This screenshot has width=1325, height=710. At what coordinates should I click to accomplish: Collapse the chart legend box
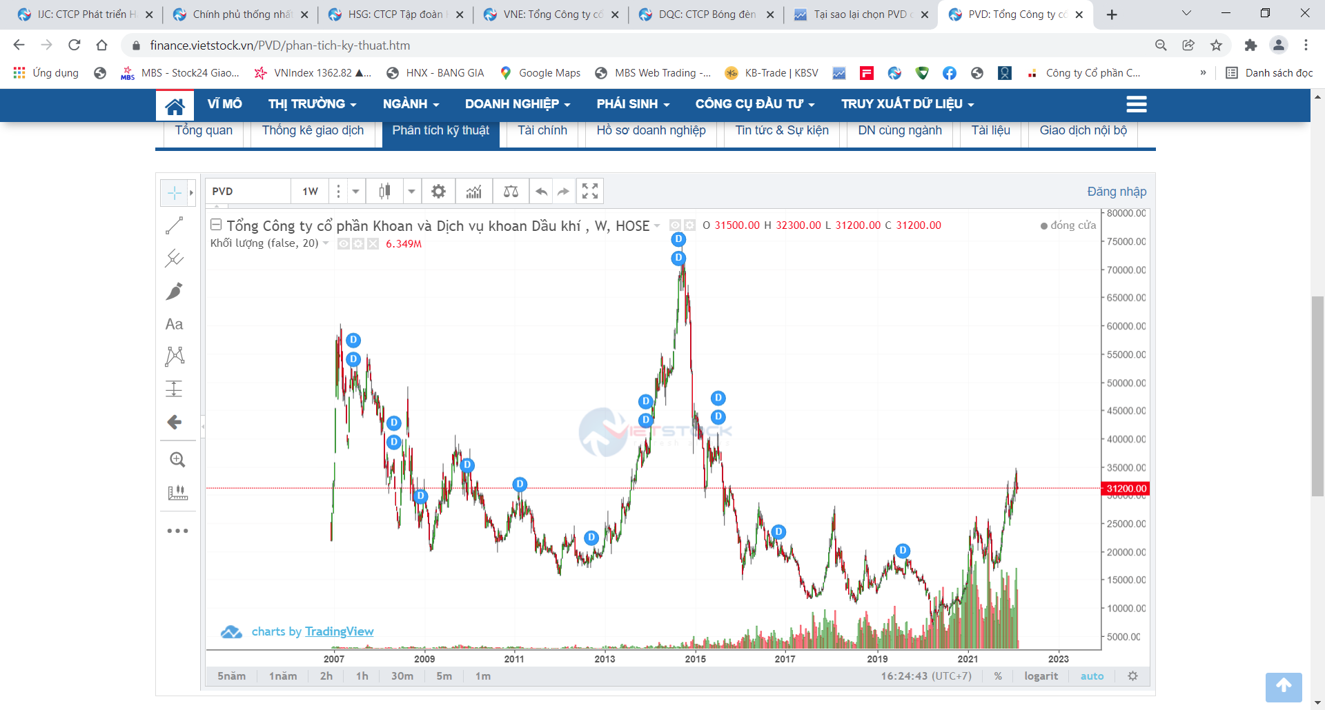coord(216,225)
